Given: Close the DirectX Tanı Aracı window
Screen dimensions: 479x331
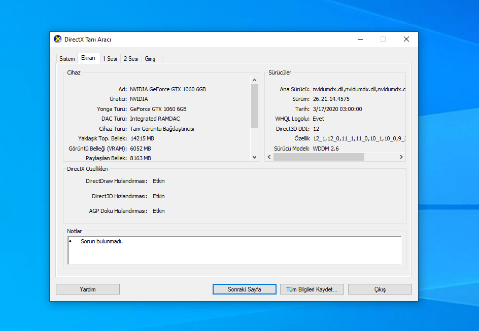Looking at the screenshot, I should pos(406,39).
